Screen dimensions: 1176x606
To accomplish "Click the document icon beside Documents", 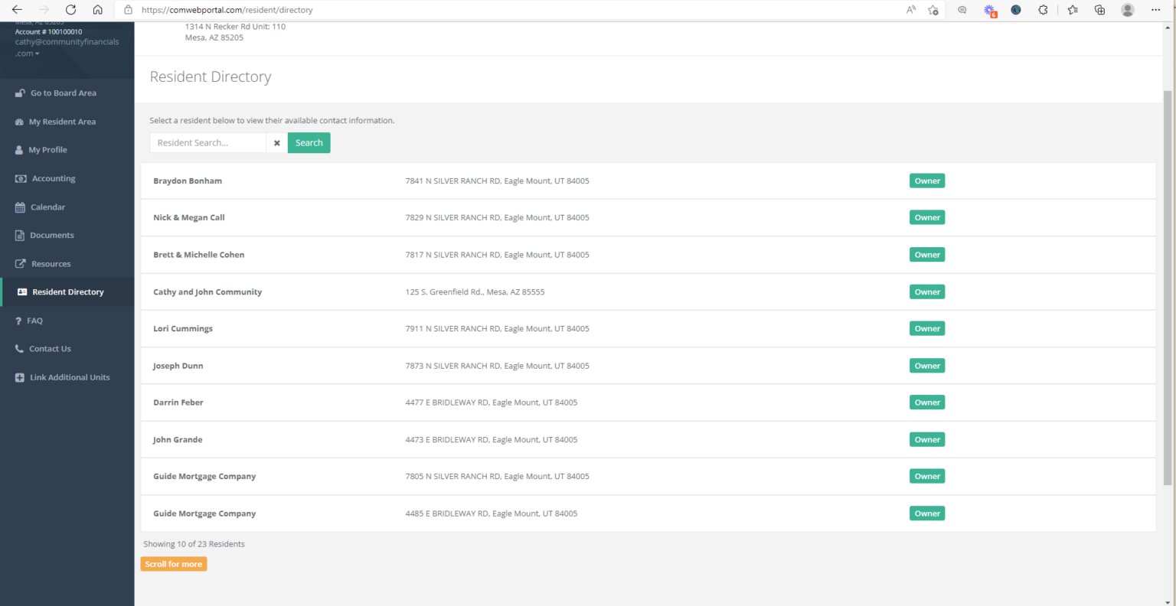I will pos(20,236).
